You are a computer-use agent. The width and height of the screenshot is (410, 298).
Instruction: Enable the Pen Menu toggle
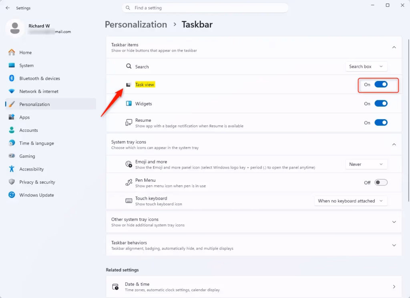(381, 183)
